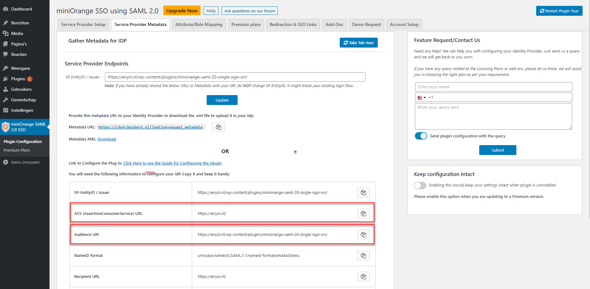Select the Service Provider Metadata tab

pyautogui.click(x=140, y=24)
